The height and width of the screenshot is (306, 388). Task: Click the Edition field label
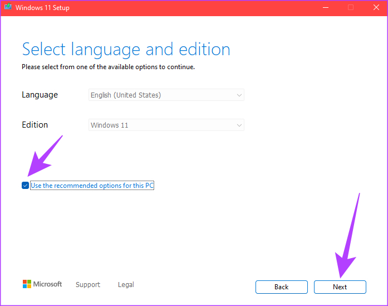35,125
